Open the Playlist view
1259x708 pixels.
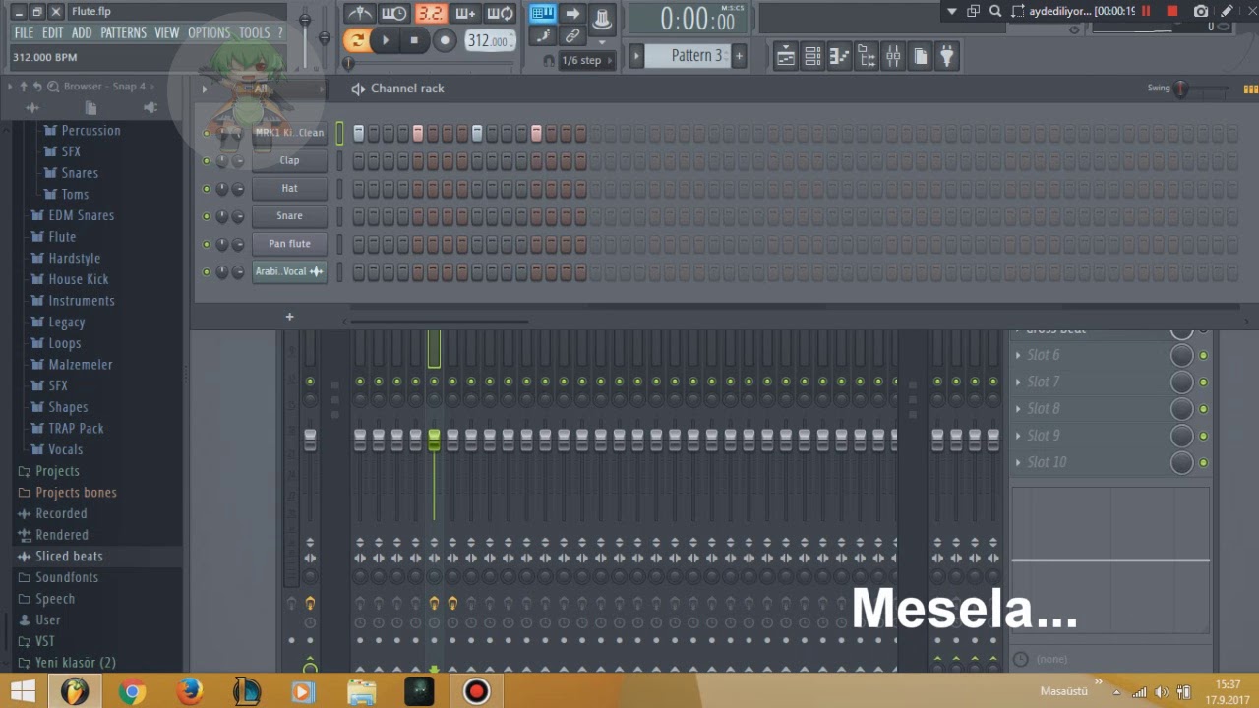tap(786, 57)
